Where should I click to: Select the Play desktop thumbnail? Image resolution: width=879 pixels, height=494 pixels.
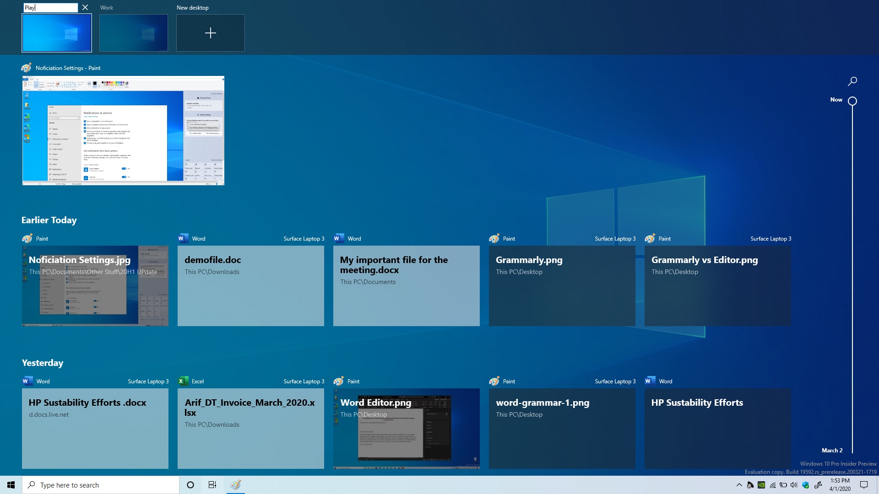(x=57, y=33)
